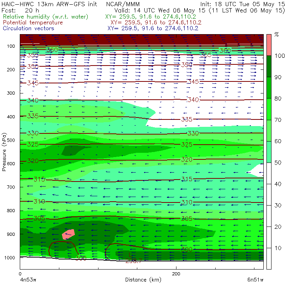
Task: Click the pink saturated humidity patch near 900 hPa
Action: coord(68,234)
